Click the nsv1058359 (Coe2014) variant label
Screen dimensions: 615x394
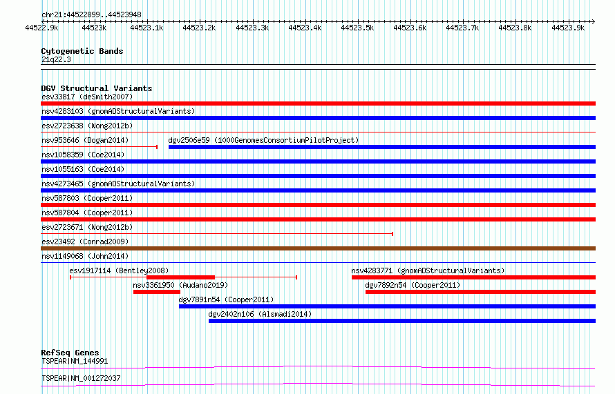83,155
